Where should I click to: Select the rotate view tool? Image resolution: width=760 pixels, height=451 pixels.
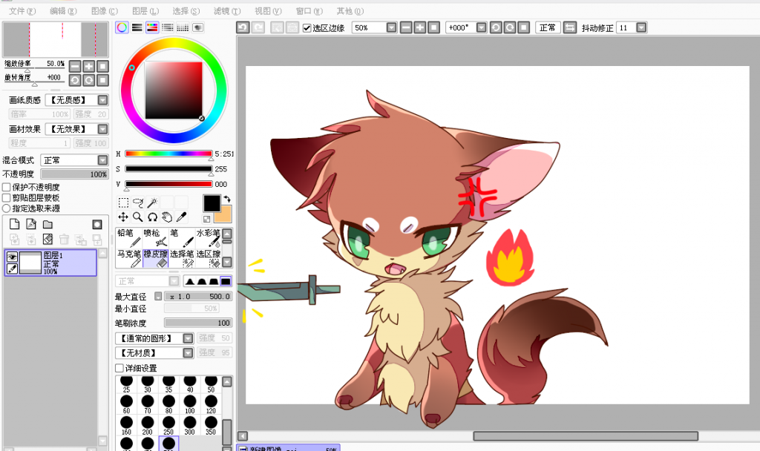pos(152,217)
